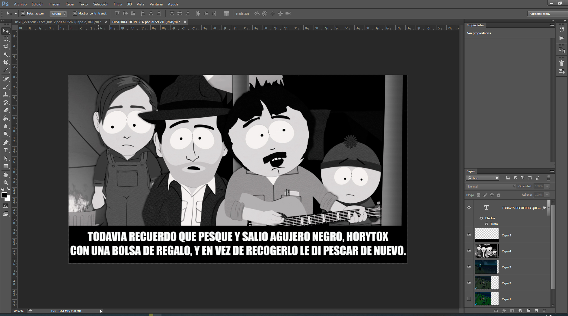Select the Paint Bucket tool
This screenshot has width=568, height=316.
pos(6,118)
